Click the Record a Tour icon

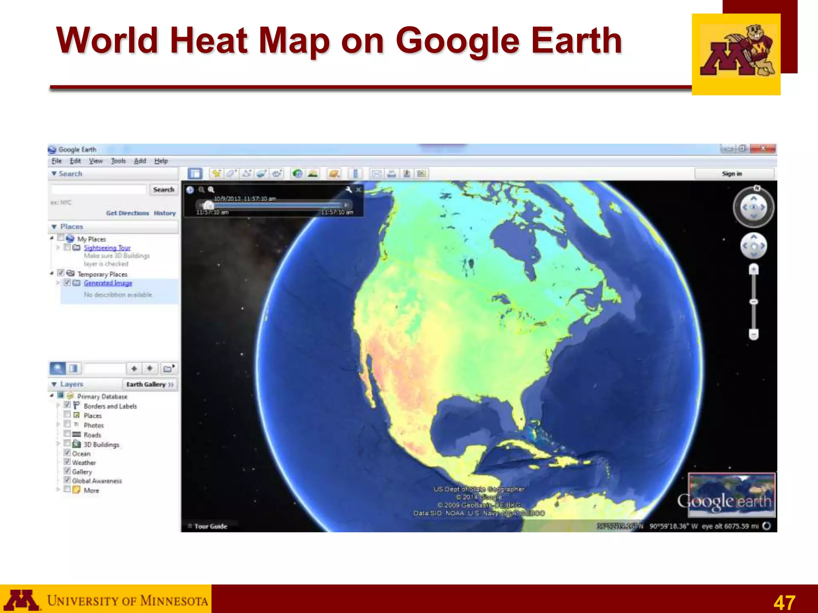pos(276,174)
